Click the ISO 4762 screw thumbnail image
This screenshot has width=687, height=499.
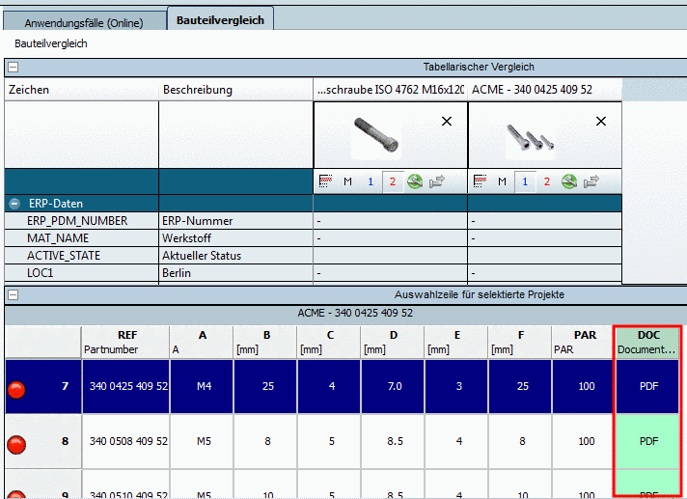point(376,135)
